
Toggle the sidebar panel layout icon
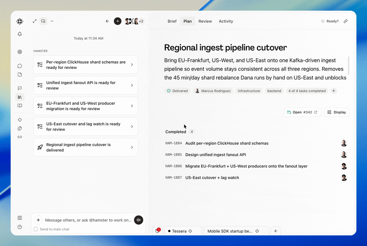[20, 218]
